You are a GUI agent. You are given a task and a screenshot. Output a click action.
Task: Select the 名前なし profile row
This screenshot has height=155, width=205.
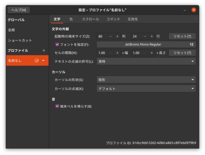pyautogui.click(x=27, y=61)
